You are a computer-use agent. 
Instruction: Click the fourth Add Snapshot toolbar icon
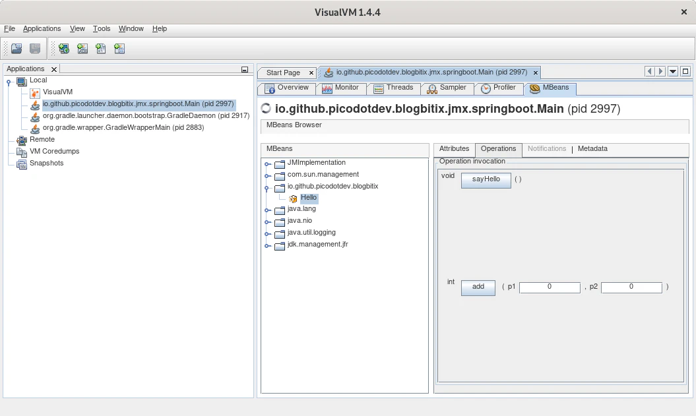pos(119,48)
